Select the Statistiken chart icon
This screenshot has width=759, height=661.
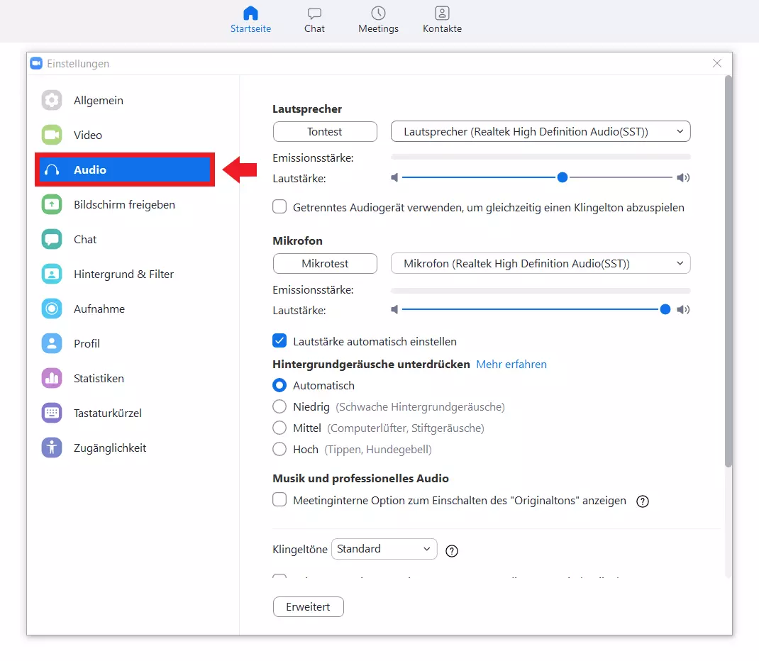(52, 379)
